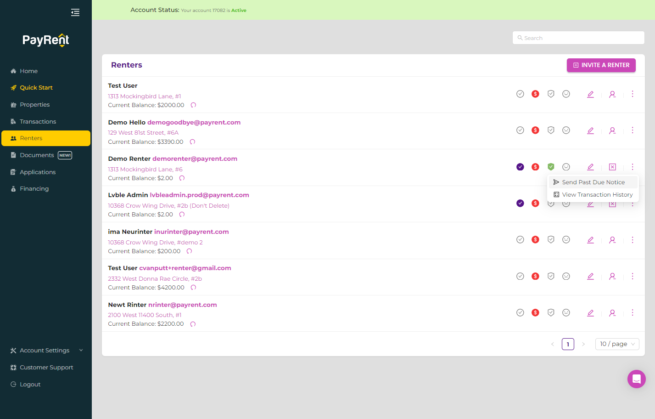This screenshot has width=655, height=419.
Task: Click the person icon for Newt Rinter
Action: coord(612,313)
